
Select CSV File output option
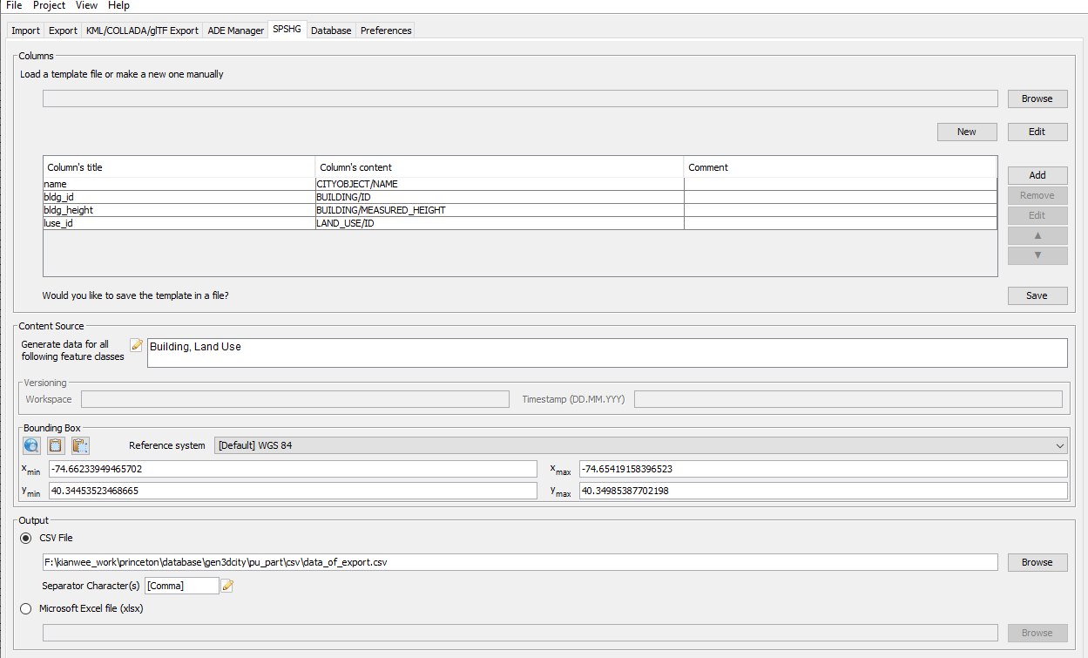pyautogui.click(x=26, y=538)
